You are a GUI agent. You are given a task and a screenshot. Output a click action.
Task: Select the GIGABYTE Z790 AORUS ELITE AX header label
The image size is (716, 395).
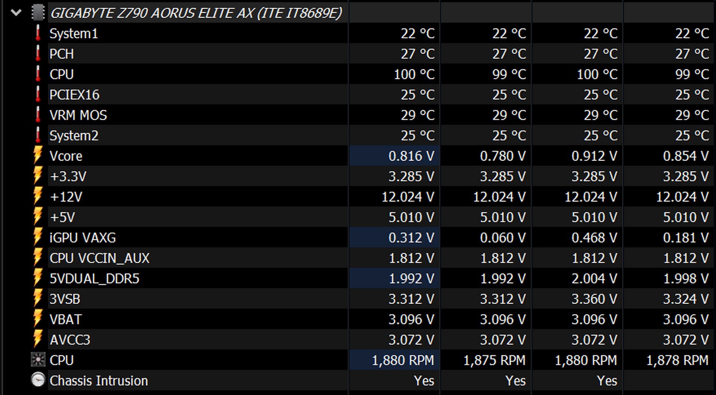coord(196,13)
